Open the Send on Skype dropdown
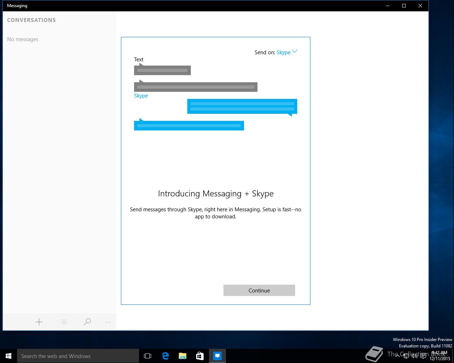 click(x=287, y=52)
